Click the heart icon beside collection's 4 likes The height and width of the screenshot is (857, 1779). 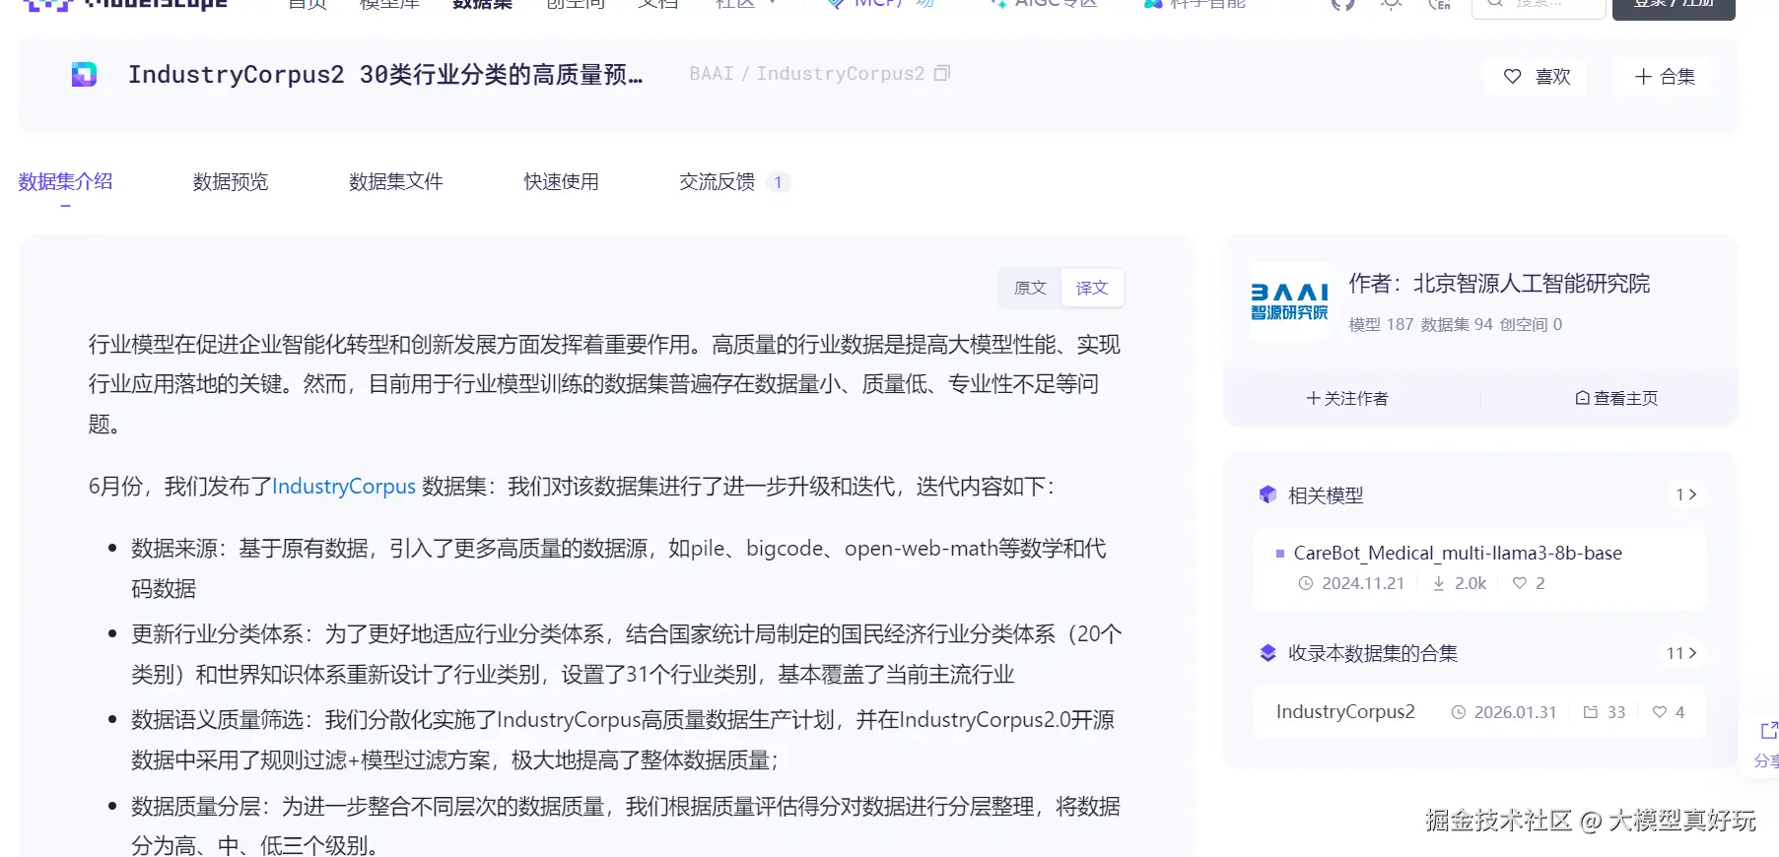point(1660,712)
